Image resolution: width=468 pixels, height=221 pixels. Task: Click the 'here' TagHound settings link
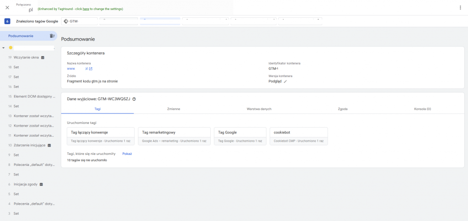click(x=85, y=9)
